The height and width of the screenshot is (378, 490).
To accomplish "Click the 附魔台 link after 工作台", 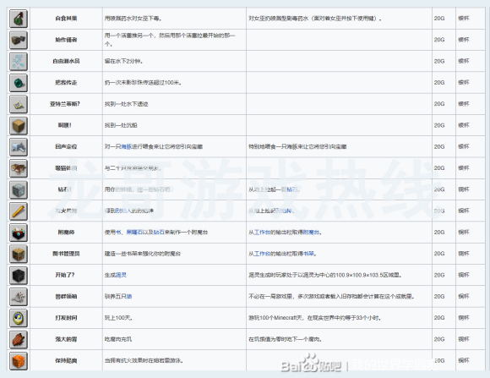I will tap(311, 233).
